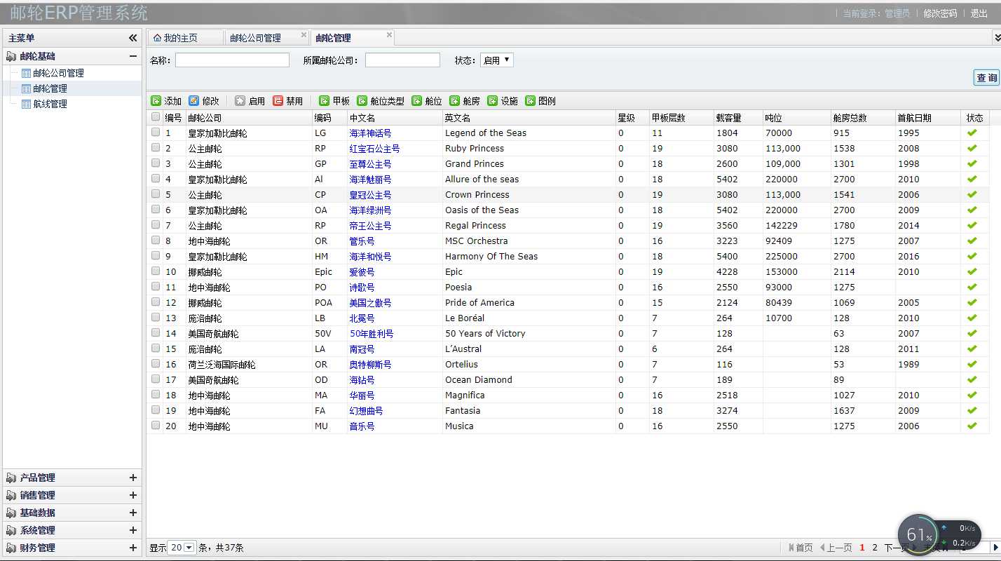Image resolution: width=1001 pixels, height=561 pixels.
Task: Open the 状态 status dropdown showing 启用
Action: [497, 60]
